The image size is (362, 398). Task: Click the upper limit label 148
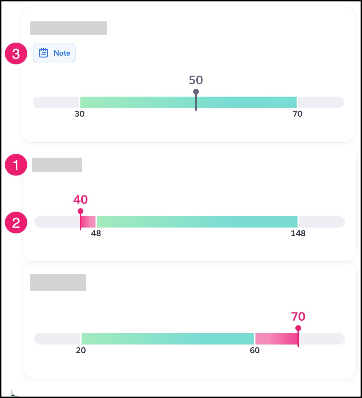click(298, 233)
